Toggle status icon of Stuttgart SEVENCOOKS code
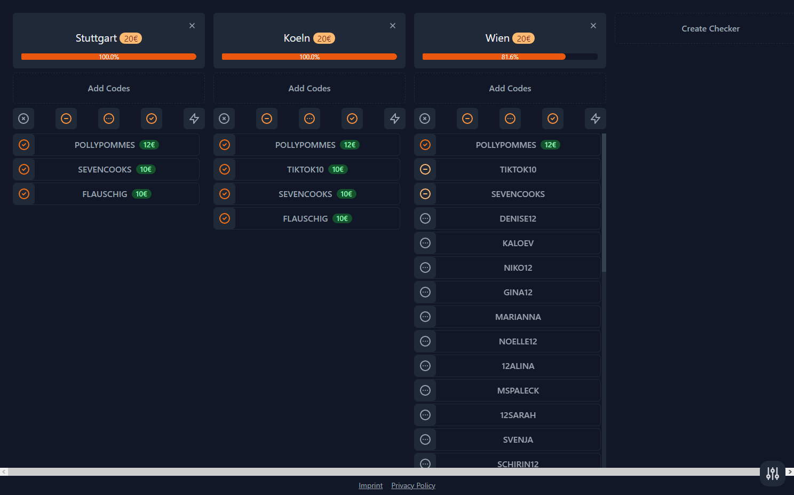This screenshot has height=495, width=794. 24,169
